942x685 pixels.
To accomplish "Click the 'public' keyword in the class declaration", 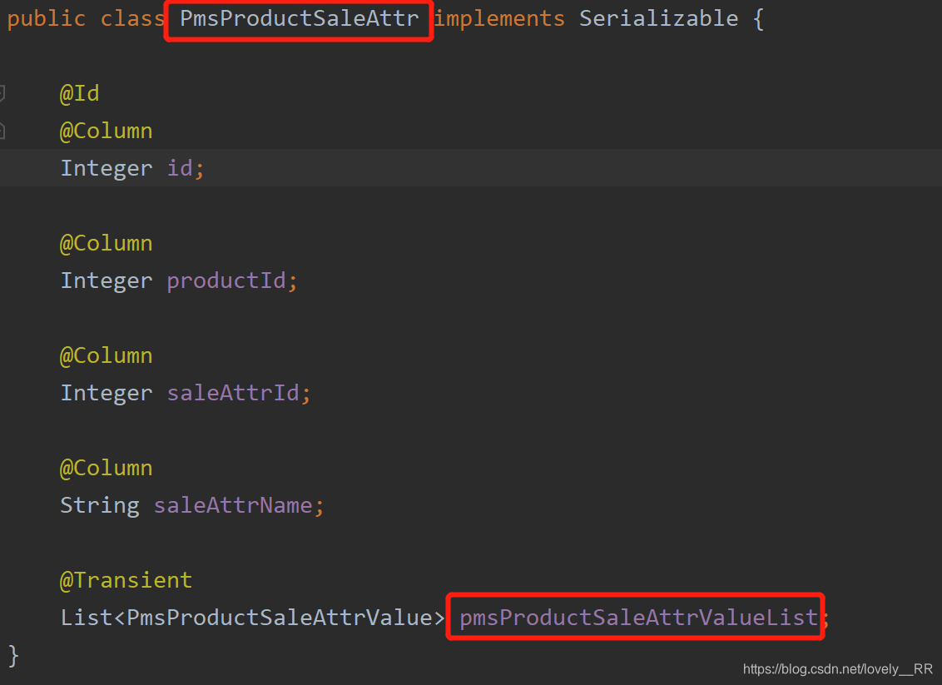I will [47, 19].
